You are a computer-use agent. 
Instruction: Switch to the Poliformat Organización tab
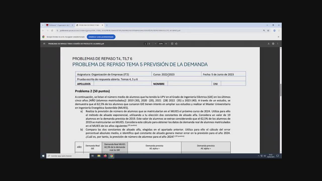(59, 25)
